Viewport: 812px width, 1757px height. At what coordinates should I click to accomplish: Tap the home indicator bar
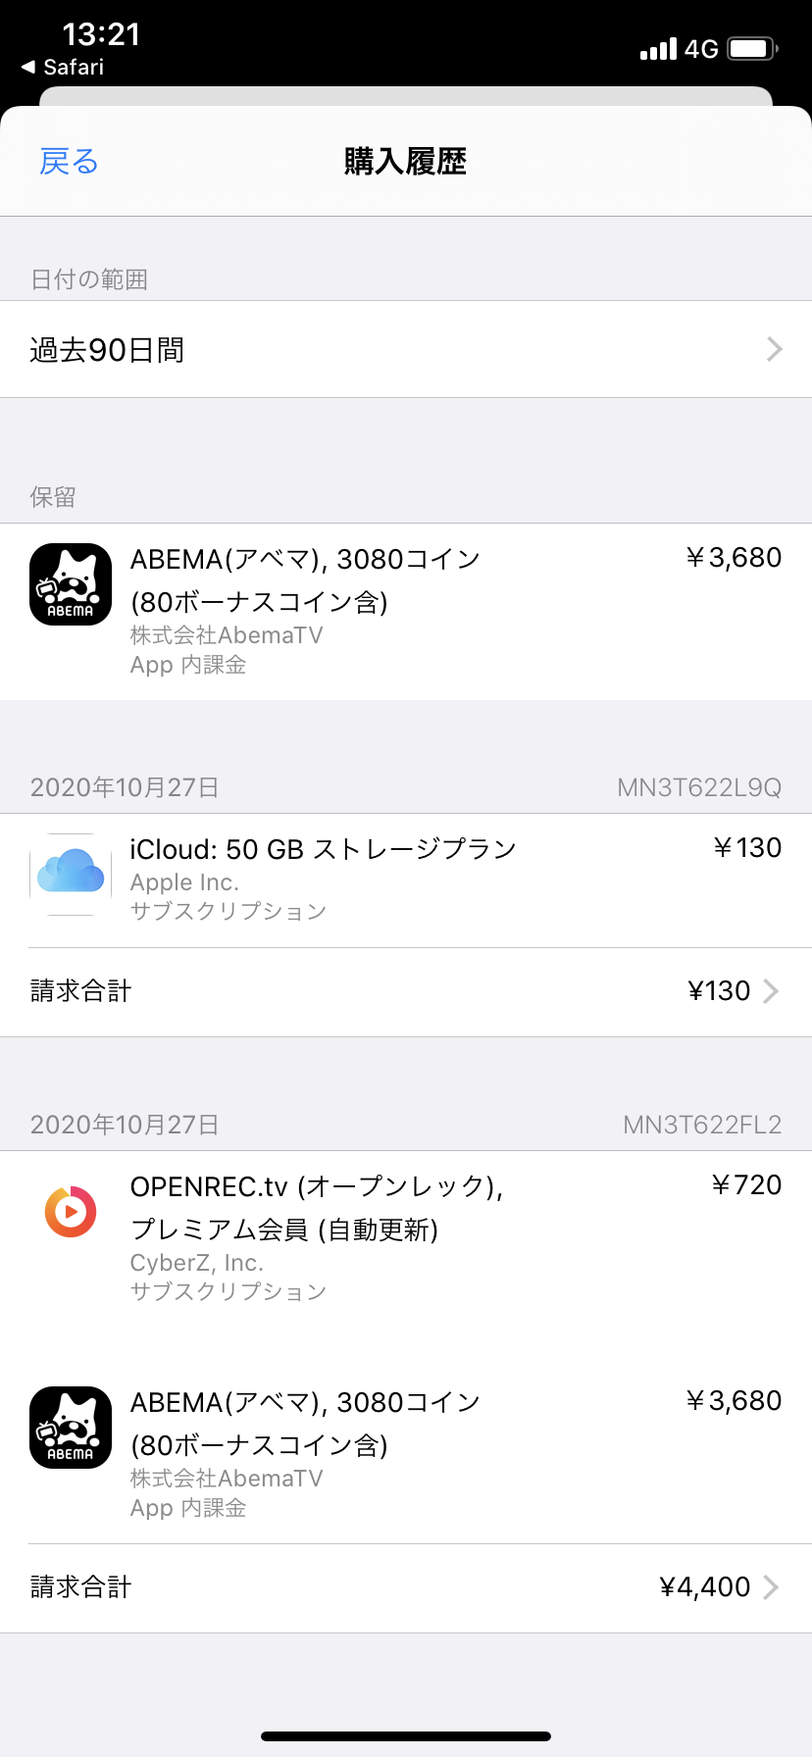click(406, 1736)
